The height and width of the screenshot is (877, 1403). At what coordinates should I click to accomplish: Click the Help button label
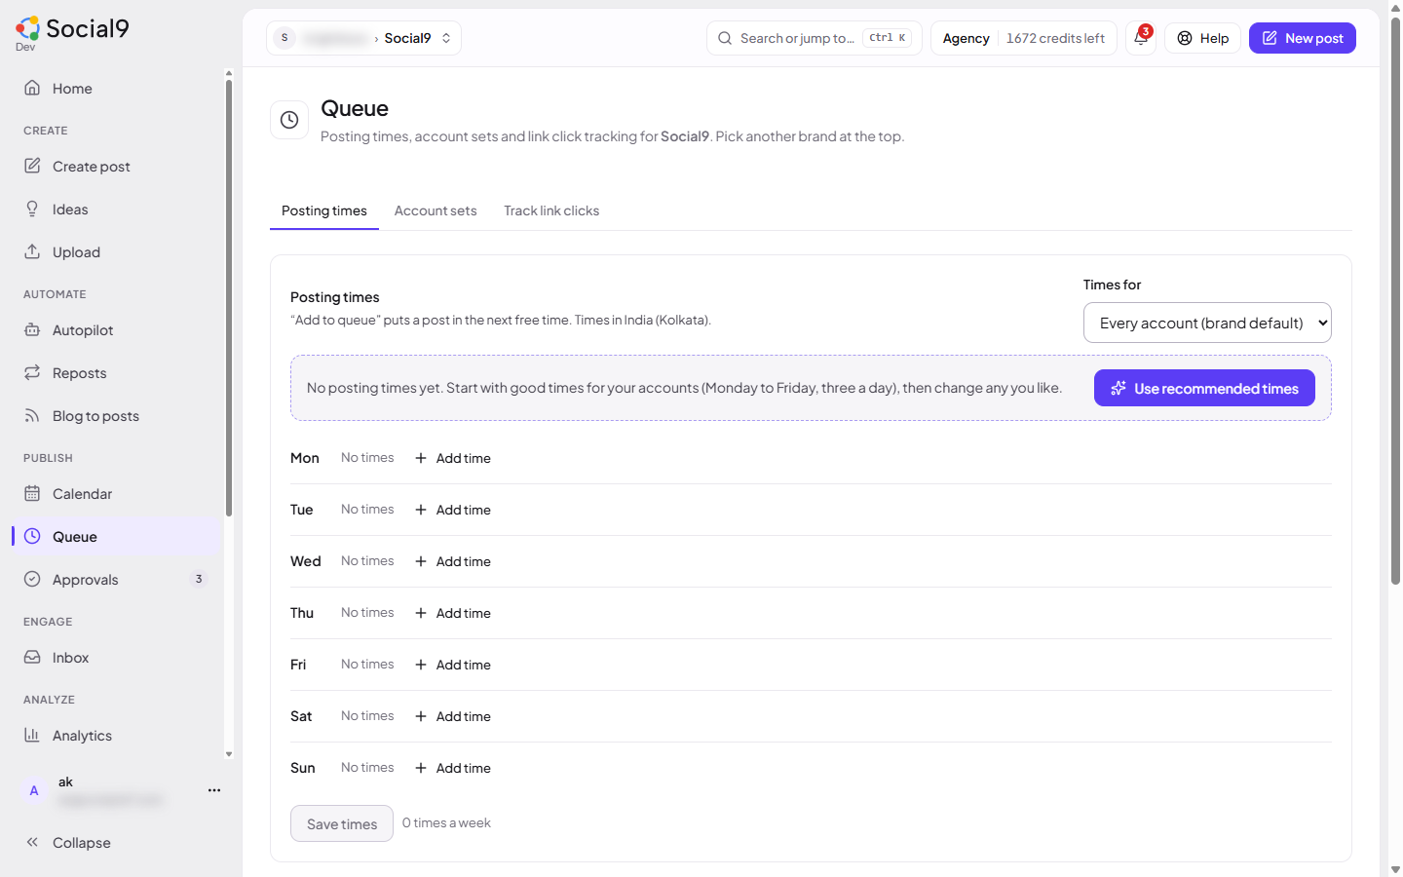click(1214, 38)
